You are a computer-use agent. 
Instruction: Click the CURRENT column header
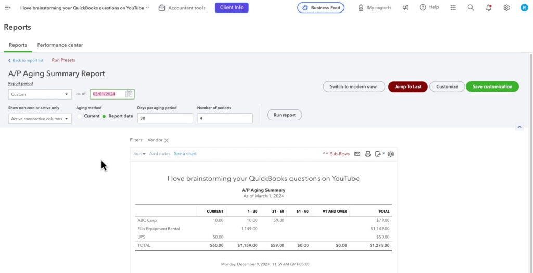pos(215,212)
